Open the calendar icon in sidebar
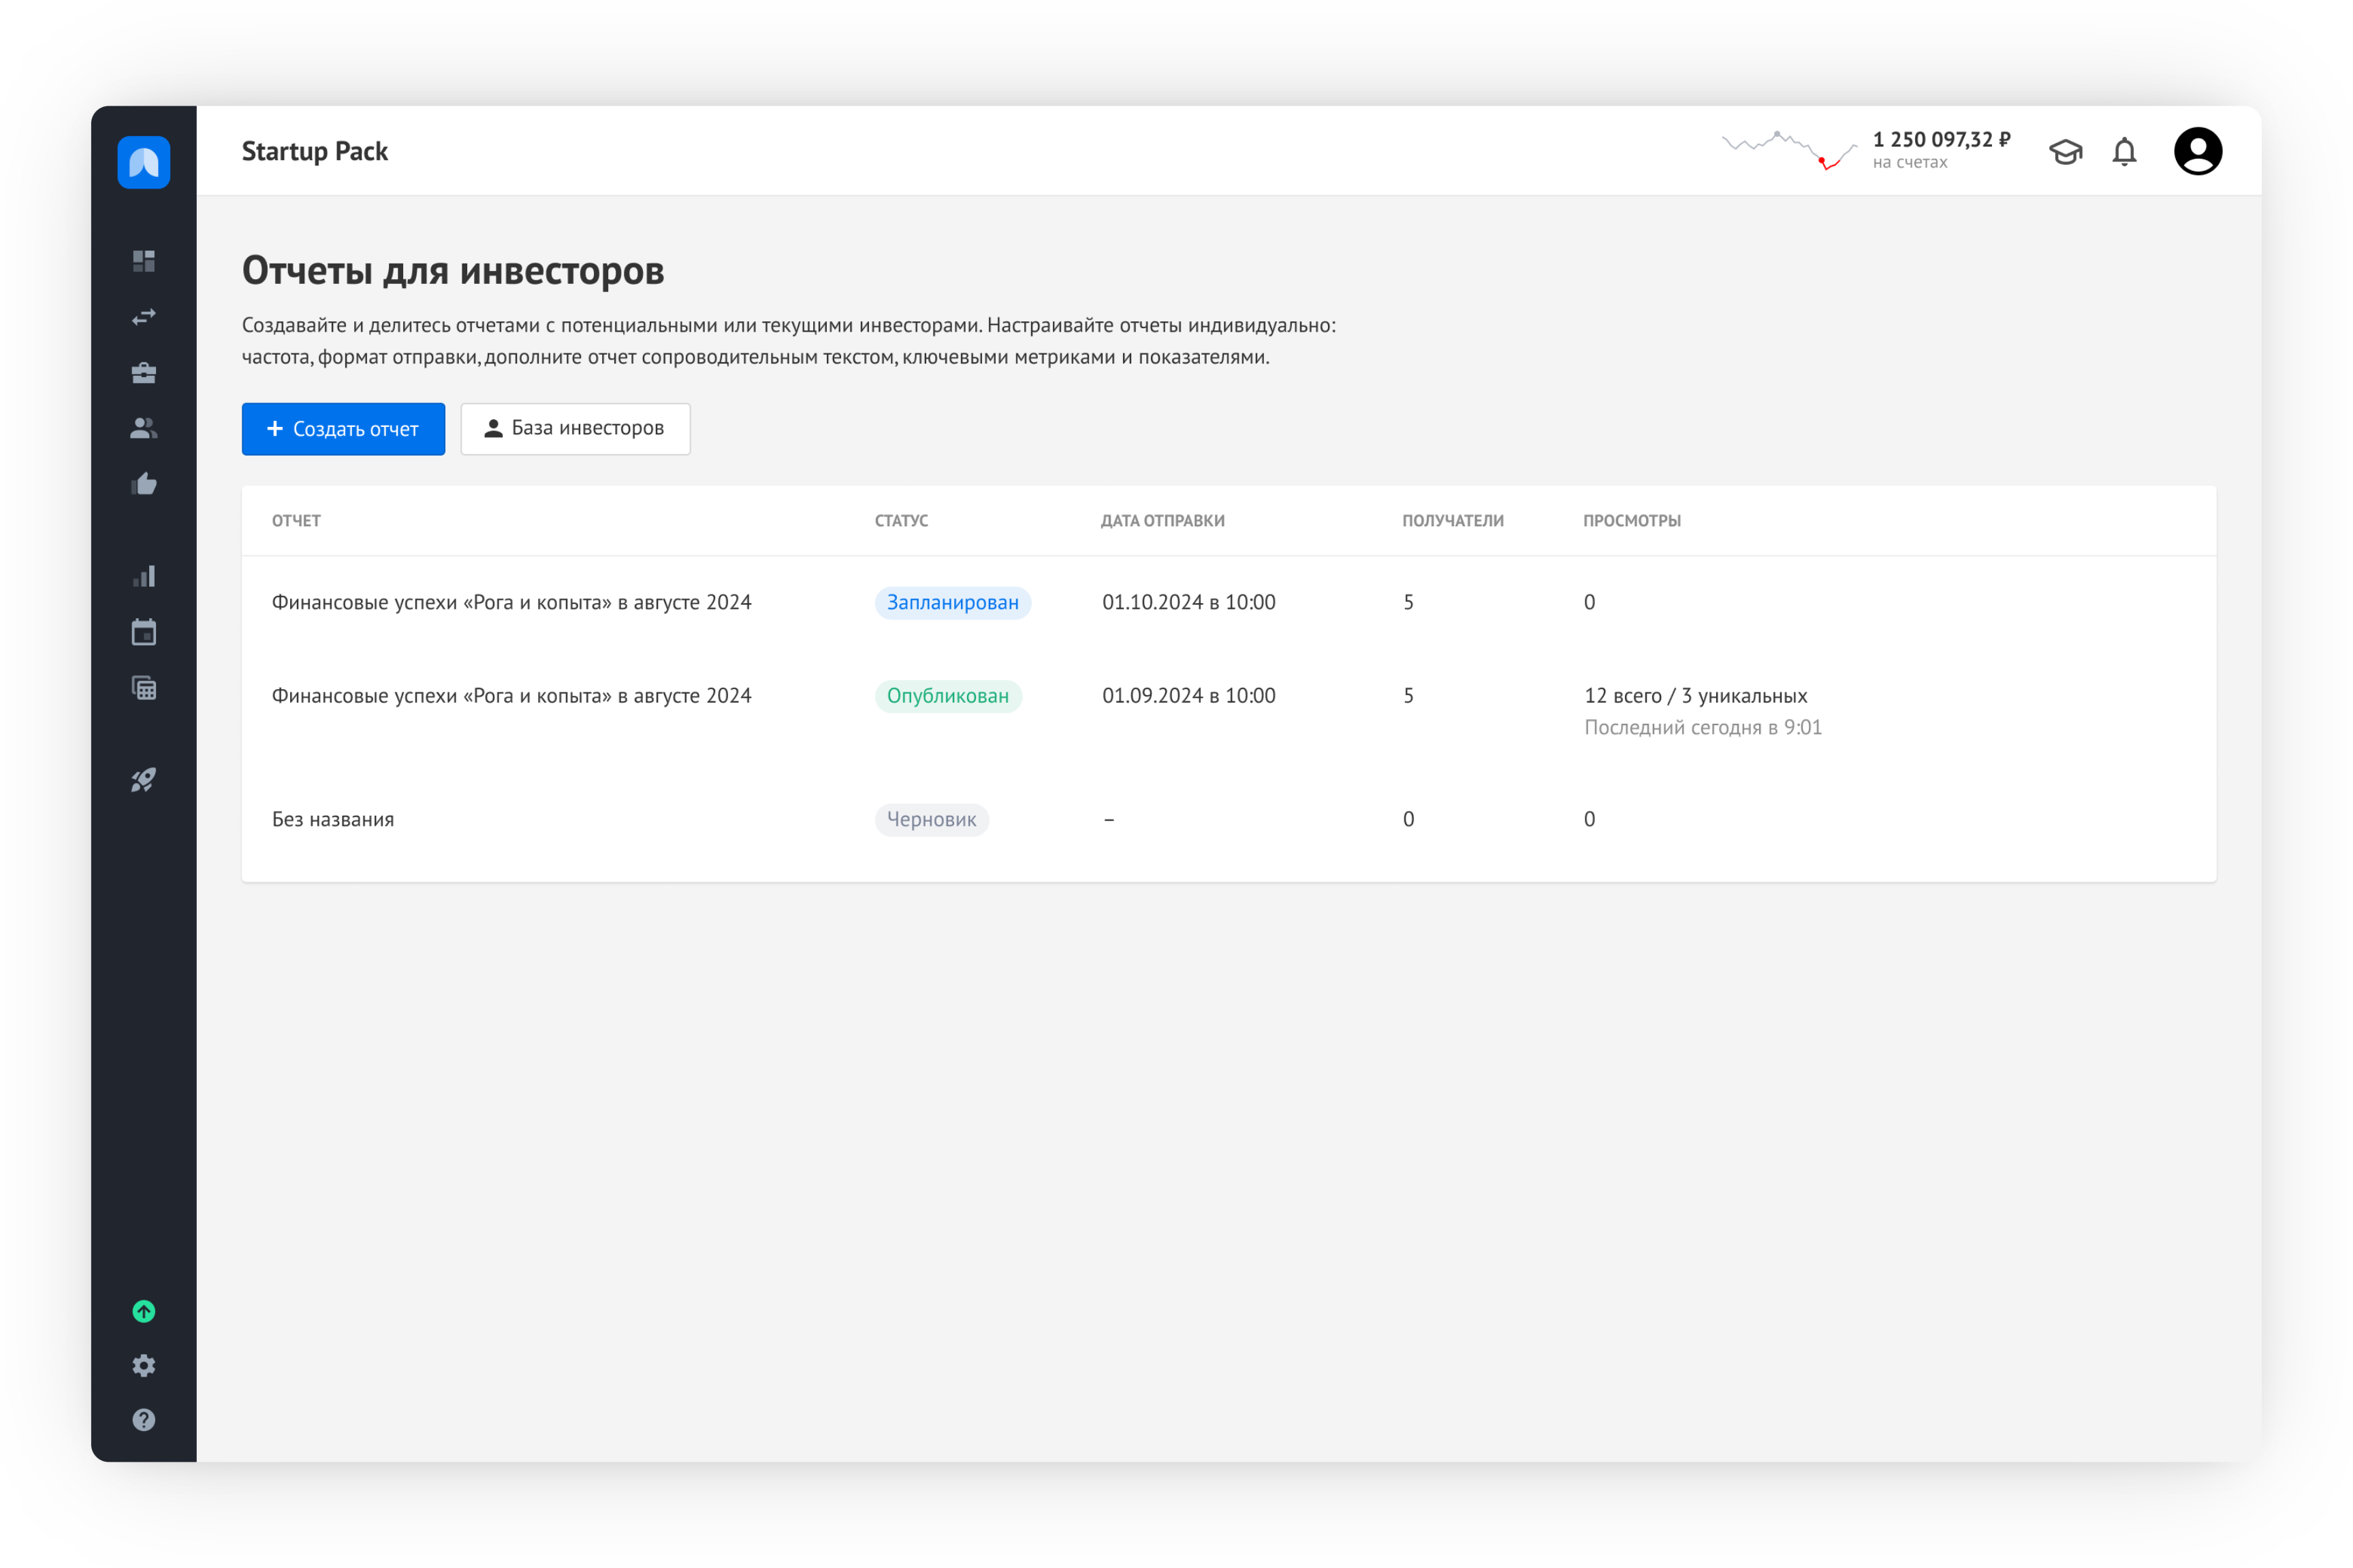Image resolution: width=2353 pixels, height=1568 pixels. pyautogui.click(x=144, y=632)
